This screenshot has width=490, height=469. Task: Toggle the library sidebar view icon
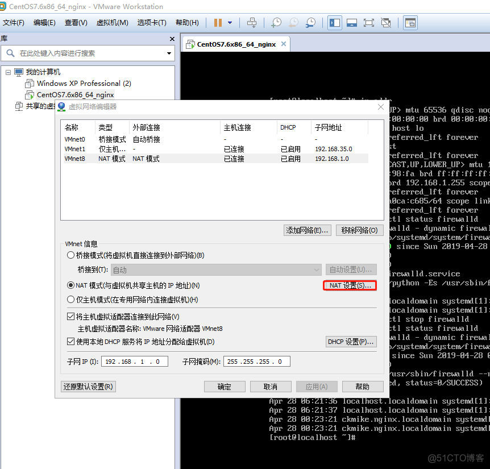point(335,23)
